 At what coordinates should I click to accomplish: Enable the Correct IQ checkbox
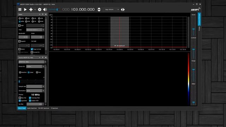(32, 52)
